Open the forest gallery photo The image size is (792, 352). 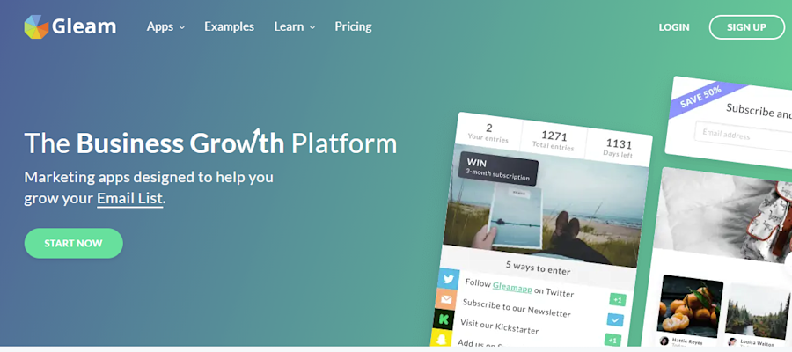[x=759, y=312]
